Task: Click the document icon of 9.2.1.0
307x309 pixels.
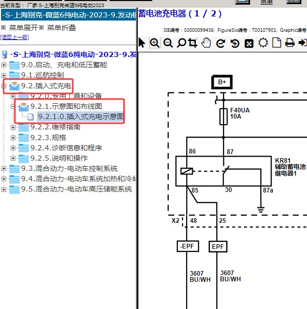Action: point(31,117)
